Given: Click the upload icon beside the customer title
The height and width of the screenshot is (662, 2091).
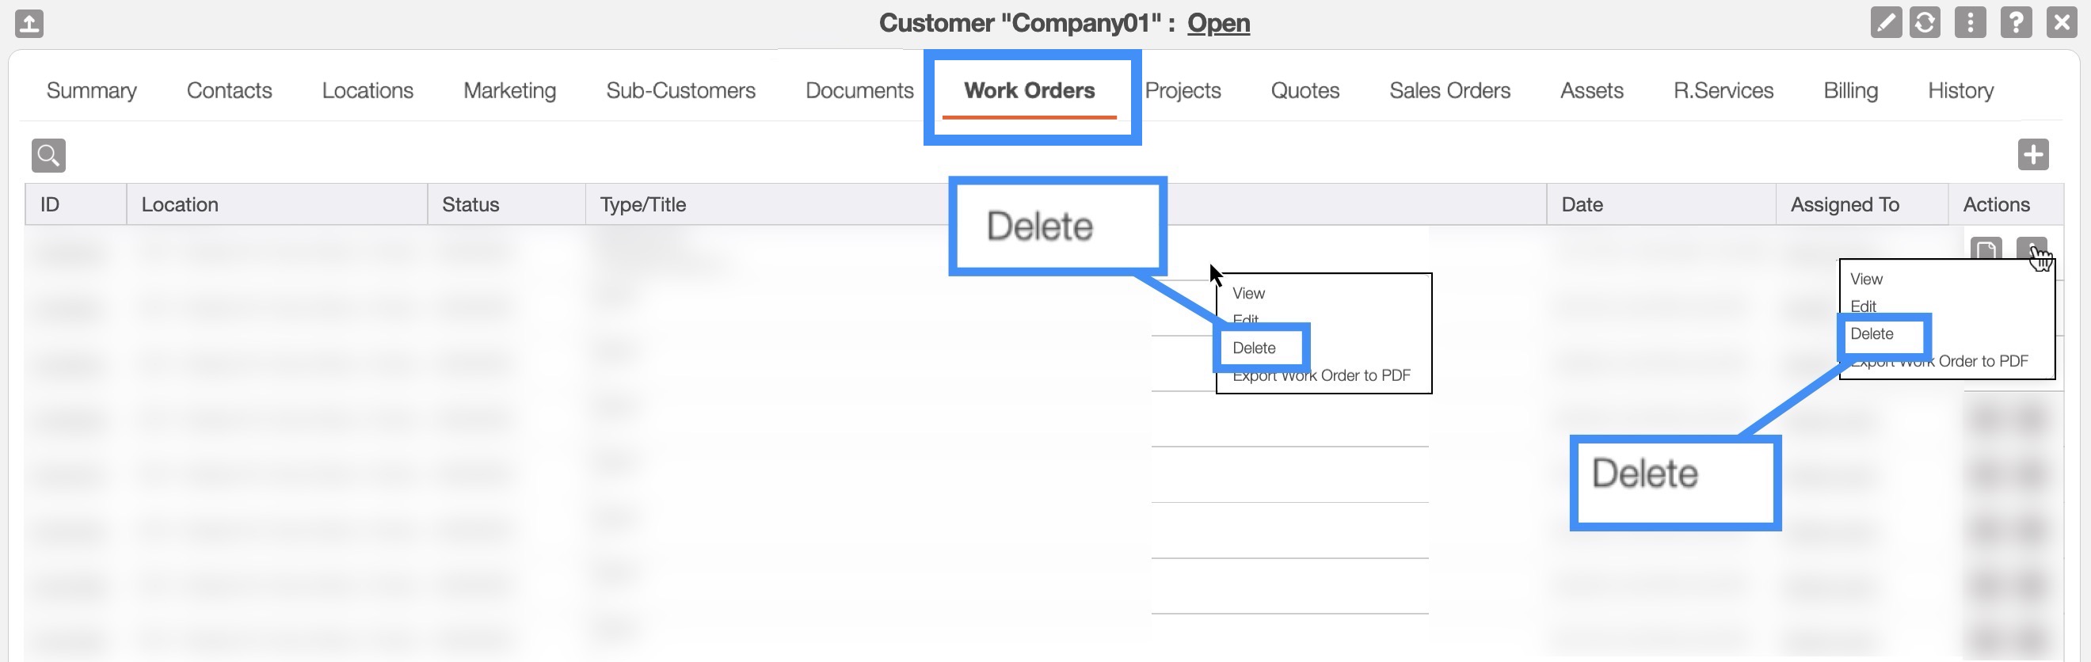Looking at the screenshot, I should click(x=29, y=23).
